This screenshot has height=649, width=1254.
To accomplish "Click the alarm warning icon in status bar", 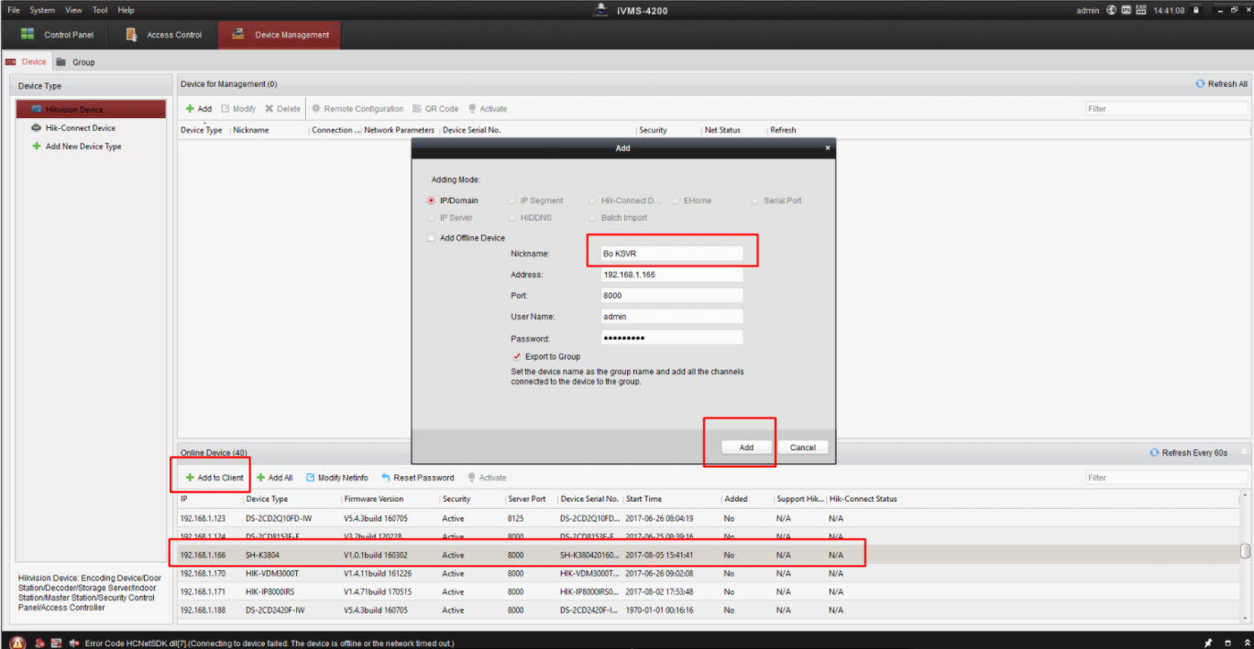I will [x=17, y=642].
